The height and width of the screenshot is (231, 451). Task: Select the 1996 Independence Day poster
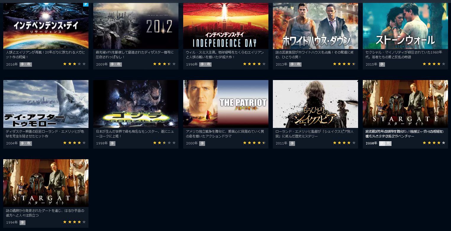(226, 26)
